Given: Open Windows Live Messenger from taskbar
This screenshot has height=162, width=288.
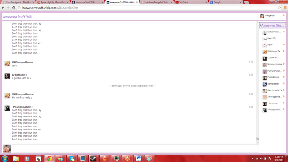Looking at the screenshot, I should click(x=60, y=158).
